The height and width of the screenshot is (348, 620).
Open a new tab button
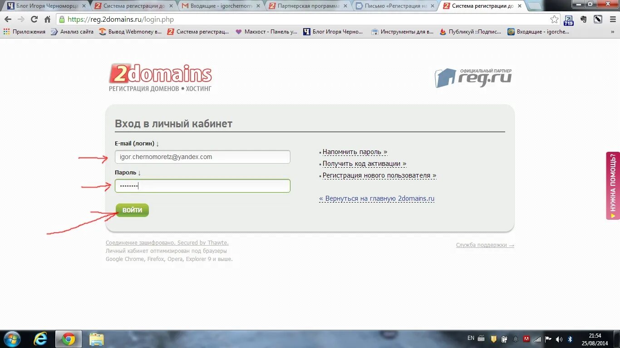coord(535,6)
